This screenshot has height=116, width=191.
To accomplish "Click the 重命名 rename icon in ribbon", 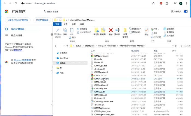I will click(x=117, y=30).
